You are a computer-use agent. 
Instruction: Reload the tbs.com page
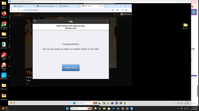[19, 10]
